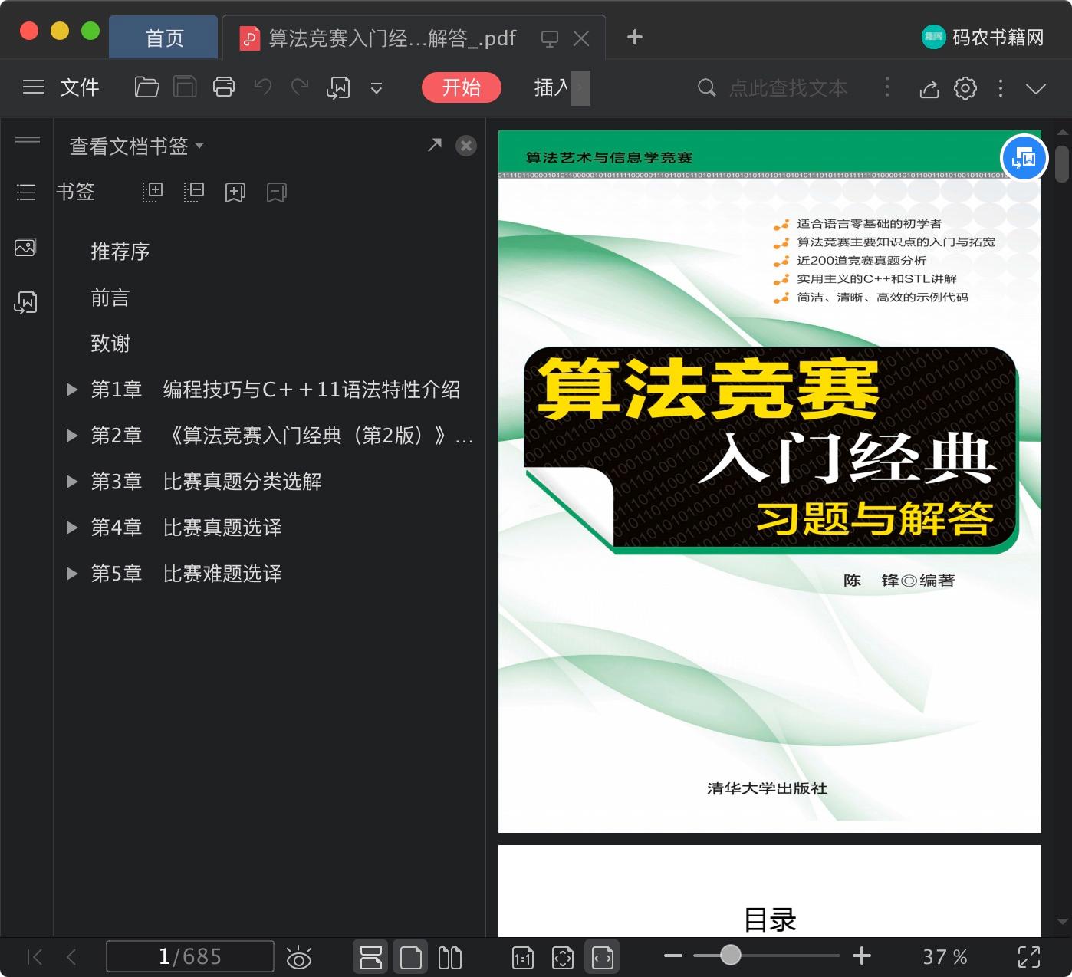Open the hamburger menu next to 文件

[x=34, y=87]
